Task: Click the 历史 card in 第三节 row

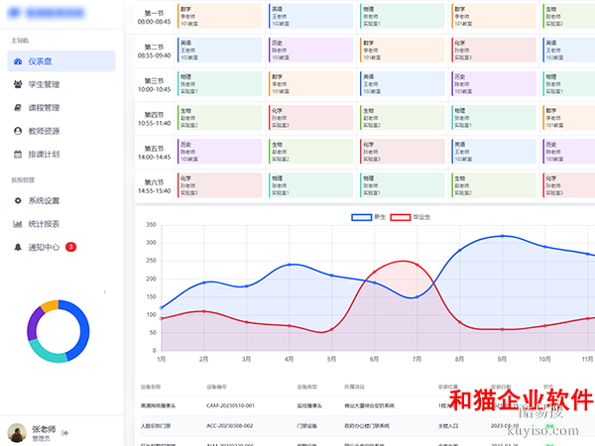Action: (x=494, y=83)
